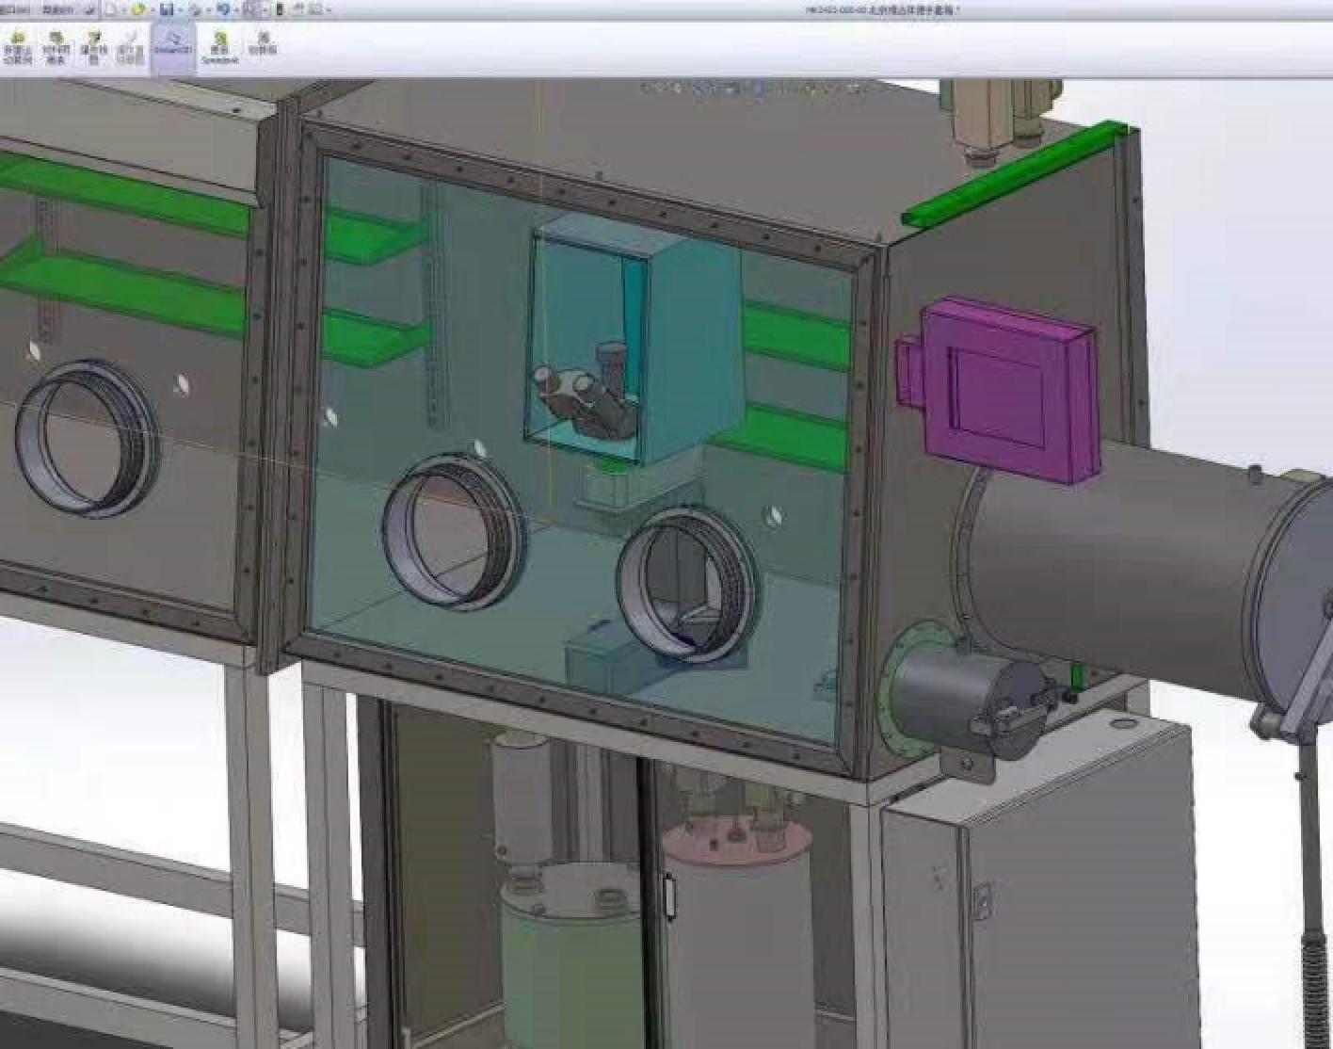Click the blue Undo arrow icon
Viewport: 1333px width, 1049px height.
click(224, 9)
